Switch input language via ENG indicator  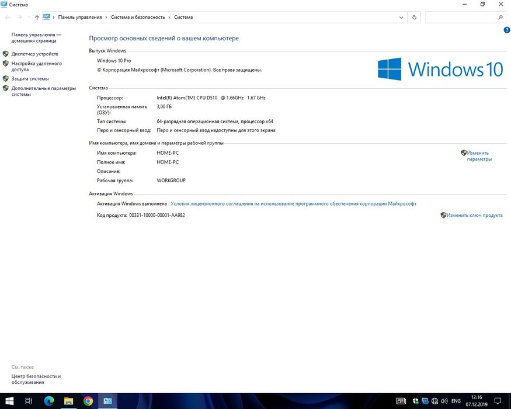click(x=456, y=401)
